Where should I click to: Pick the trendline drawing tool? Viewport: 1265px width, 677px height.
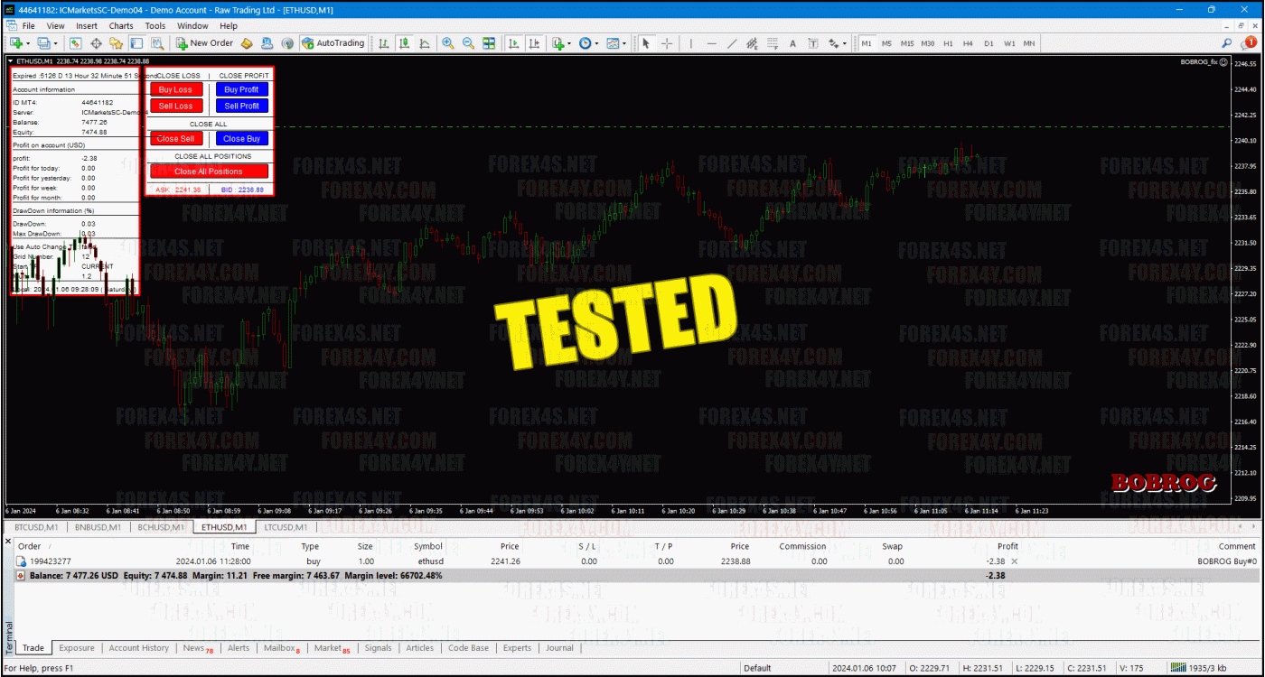coord(732,42)
